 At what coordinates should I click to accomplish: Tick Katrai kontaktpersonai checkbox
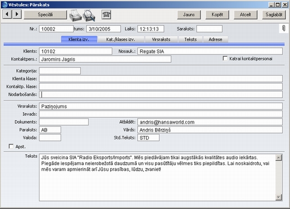225,58
